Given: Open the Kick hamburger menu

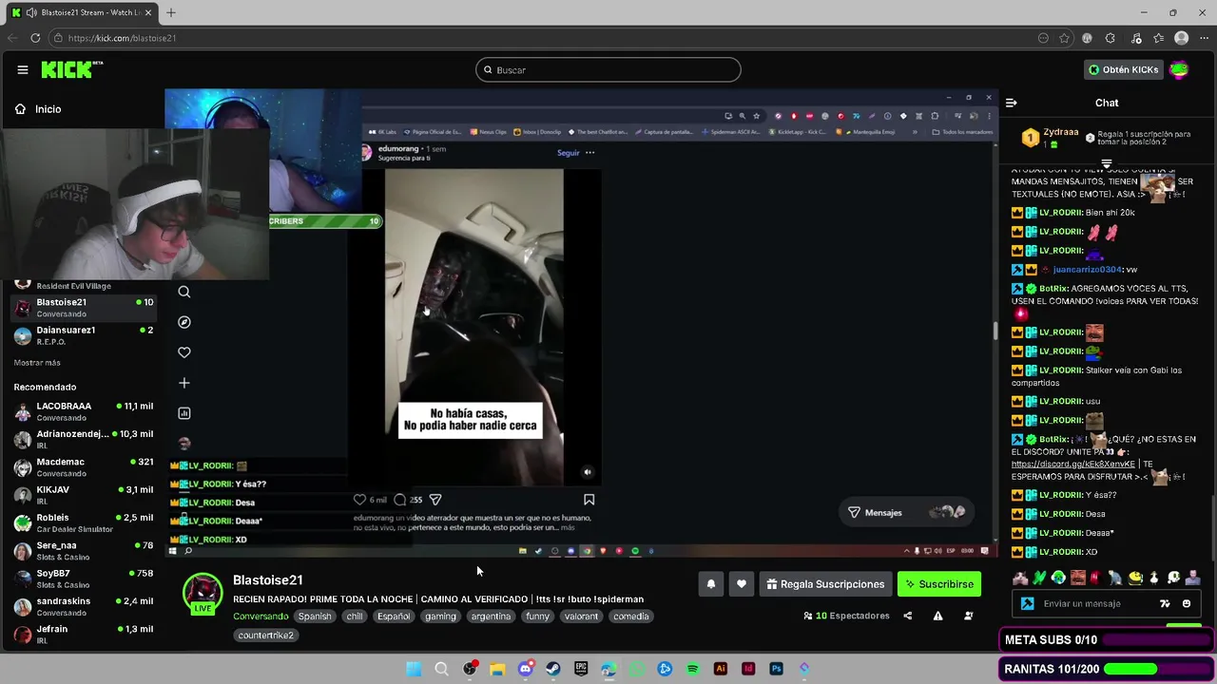Looking at the screenshot, I should tap(22, 69).
